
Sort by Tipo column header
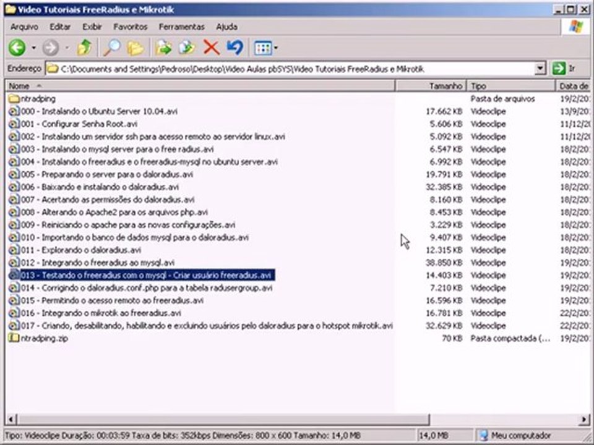(510, 86)
